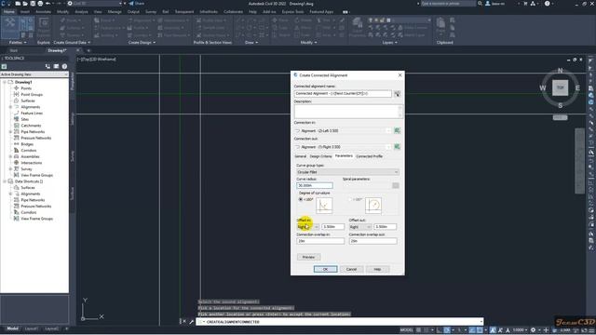Click the Offset out distance field
Screen dimensions: 596x335
point(385,227)
